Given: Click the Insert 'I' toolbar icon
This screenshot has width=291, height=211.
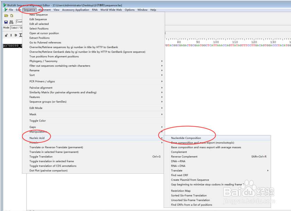Looking at the screenshot, I should pos(11,35).
